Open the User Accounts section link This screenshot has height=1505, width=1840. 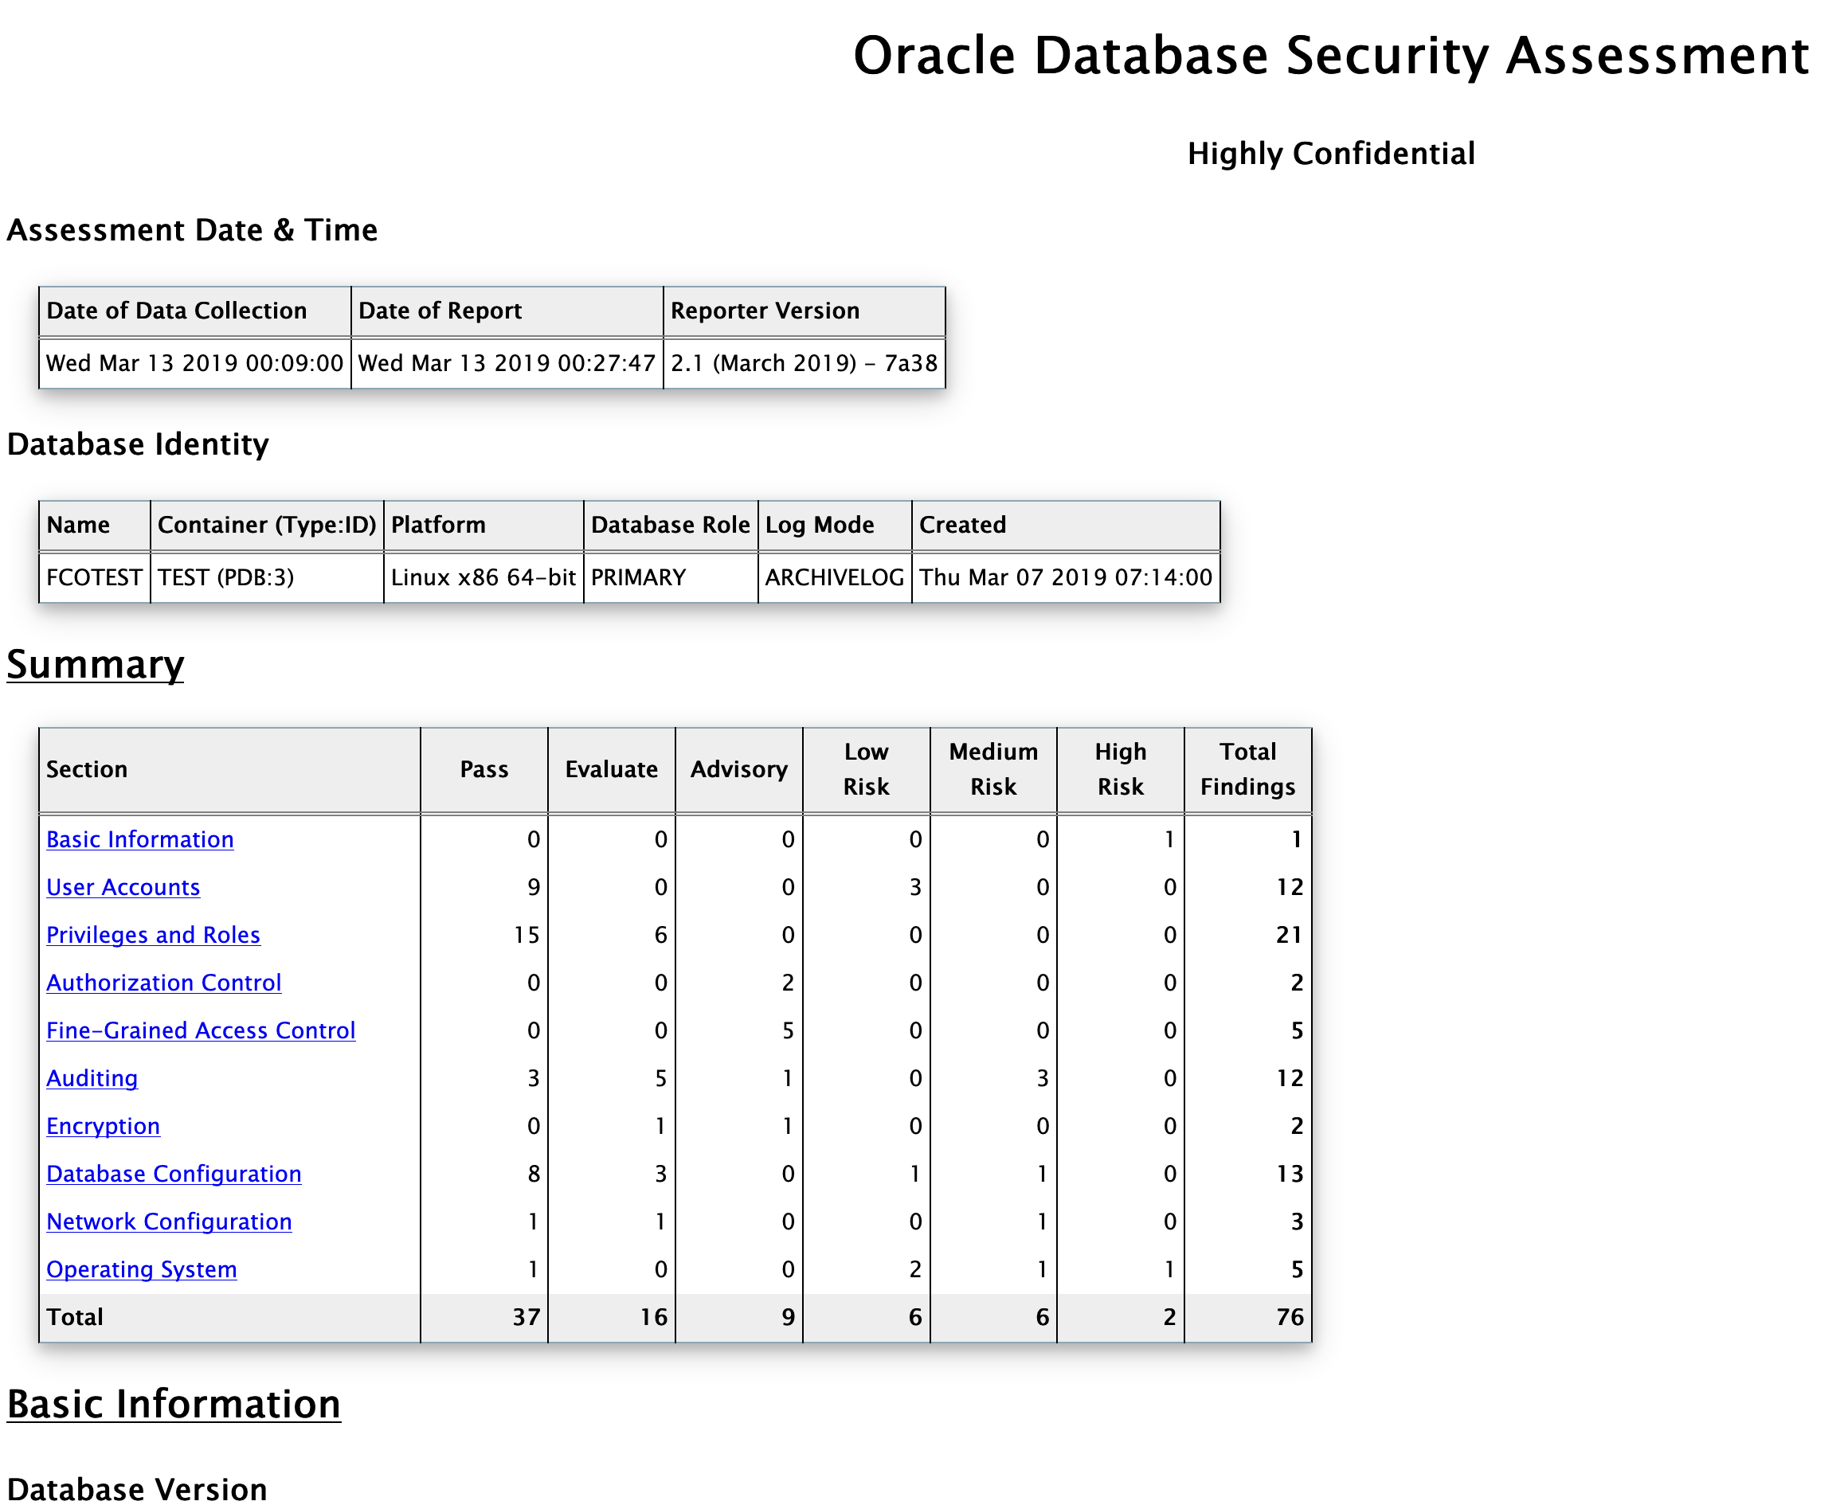click(123, 887)
